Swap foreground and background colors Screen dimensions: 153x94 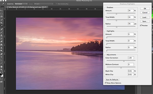point(2,72)
